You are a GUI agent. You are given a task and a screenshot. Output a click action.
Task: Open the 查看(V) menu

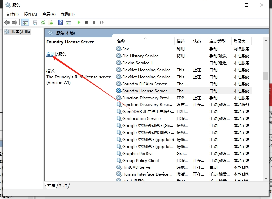(49, 14)
